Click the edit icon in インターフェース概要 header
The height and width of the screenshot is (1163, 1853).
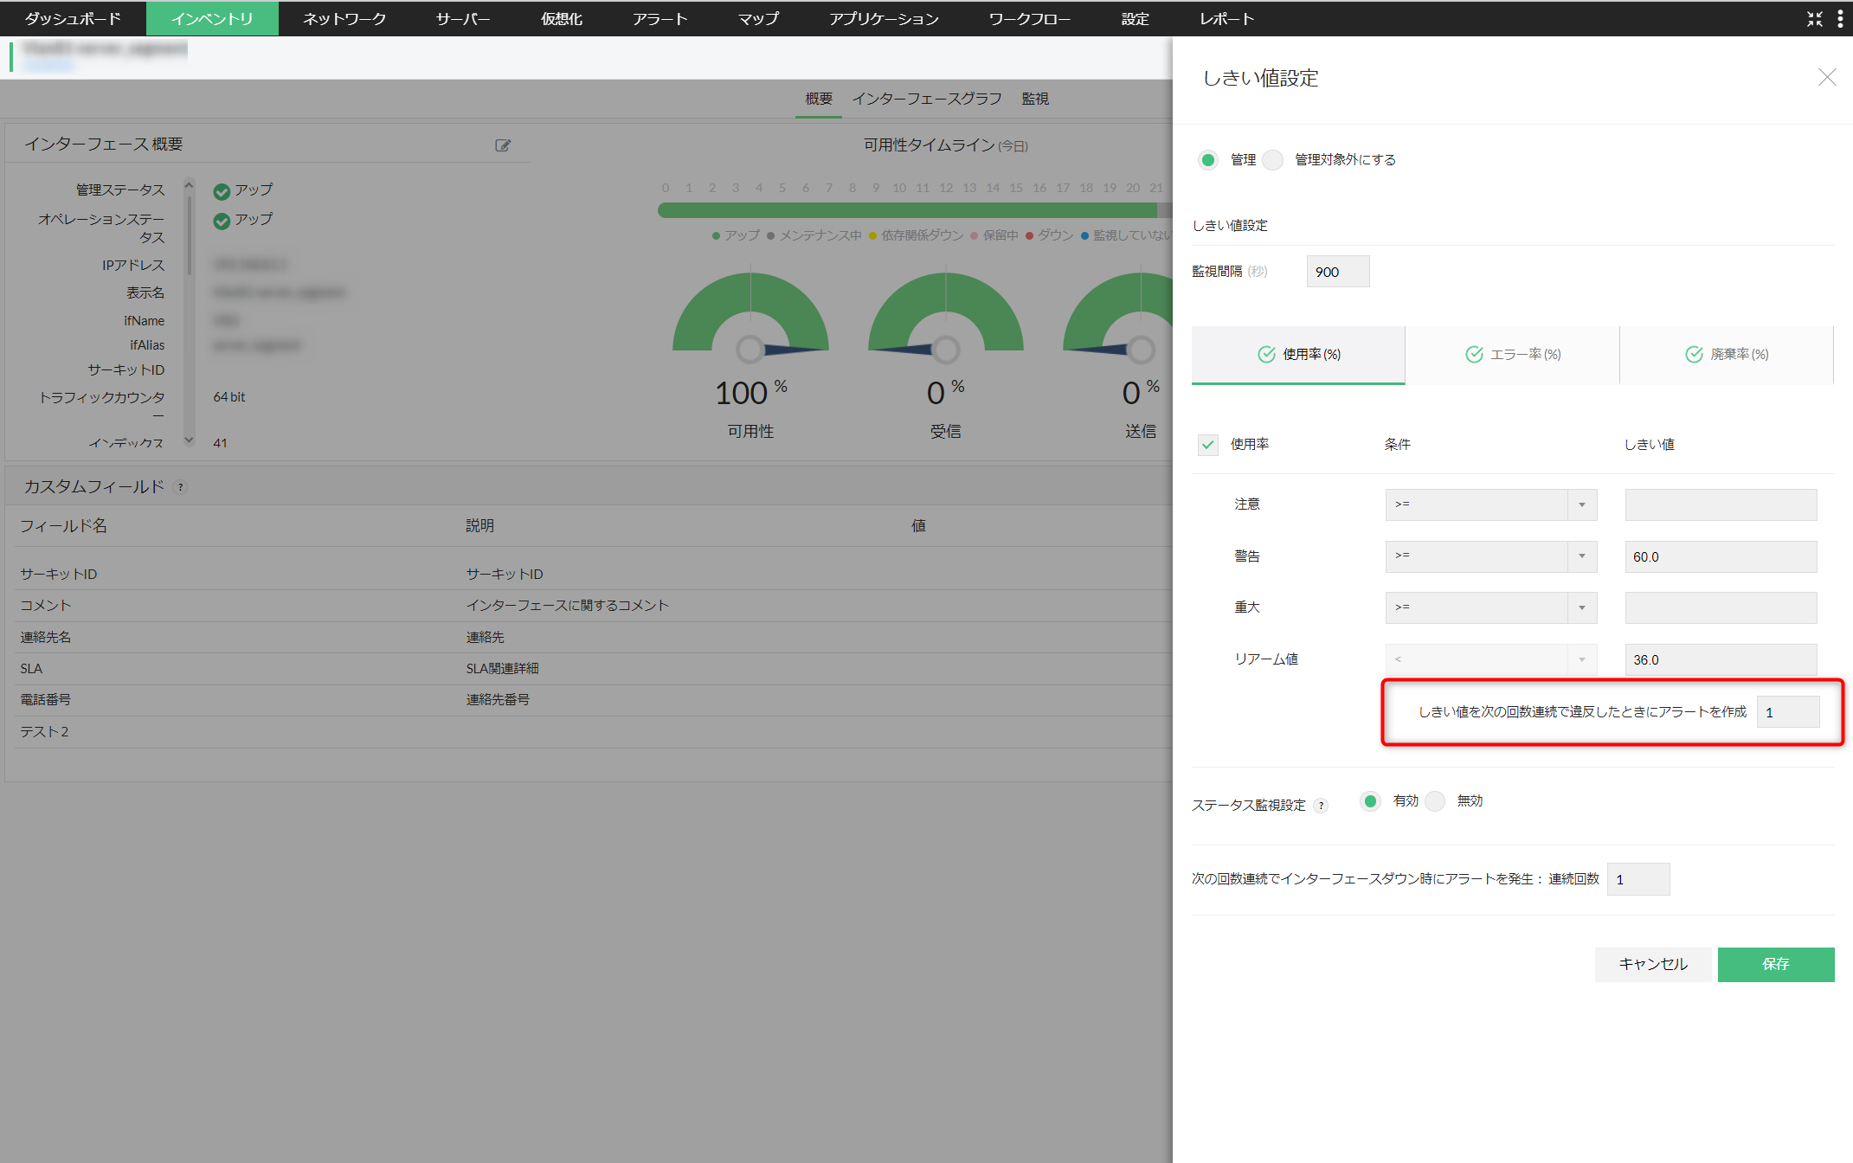pos(503,145)
